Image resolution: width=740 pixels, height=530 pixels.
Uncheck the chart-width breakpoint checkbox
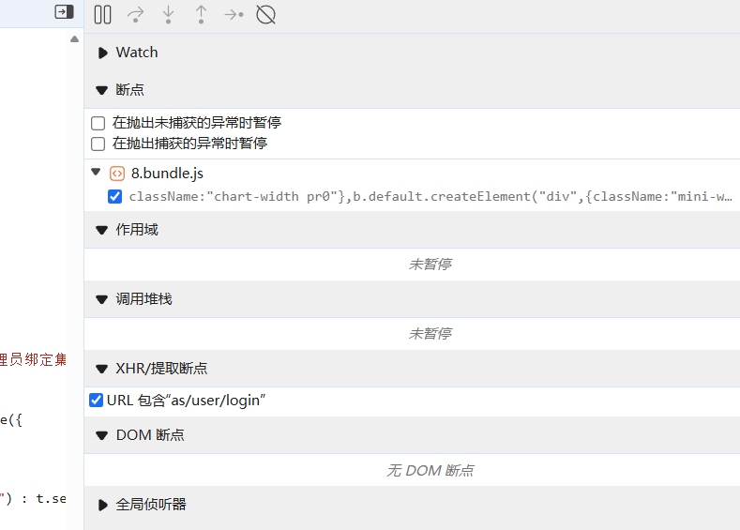(x=114, y=196)
